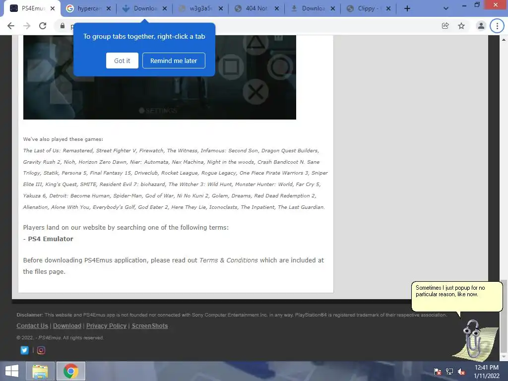
Task: Click Remind me later button
Action: (174, 61)
